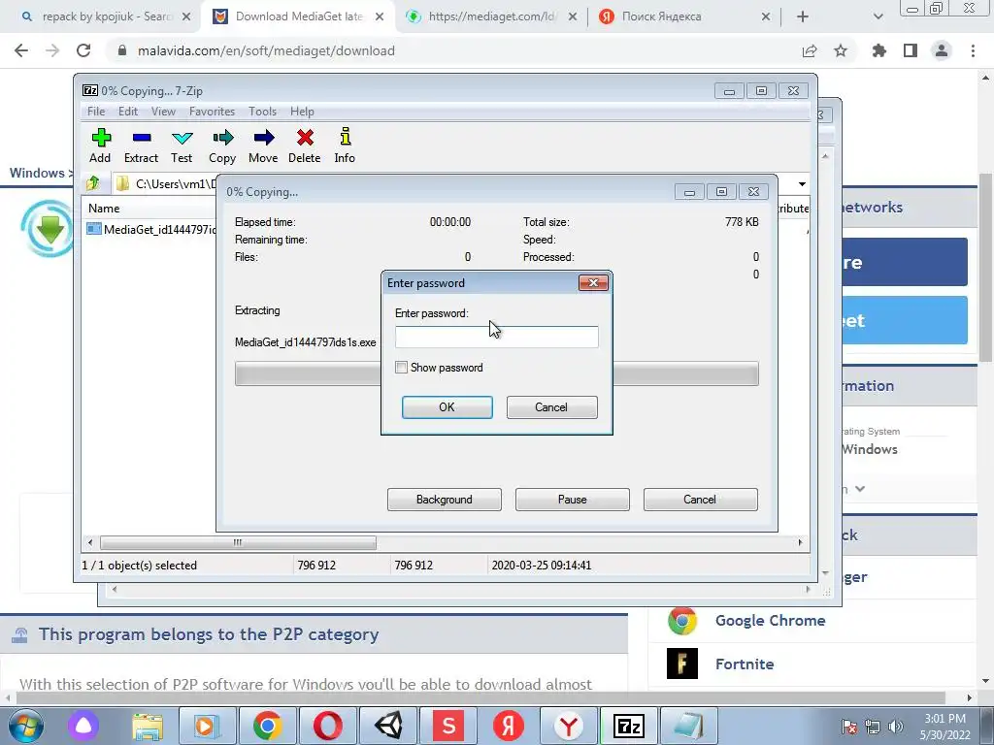Expand the 7-Zip address path dropdown

coord(802,184)
